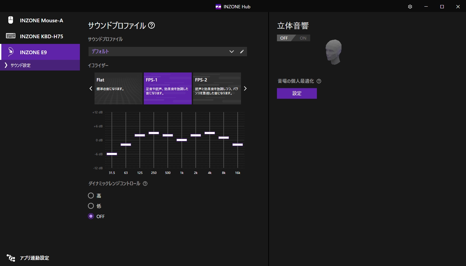Click the 4k equalizer slider handle
Screen dimensions: 466x266
210,133
